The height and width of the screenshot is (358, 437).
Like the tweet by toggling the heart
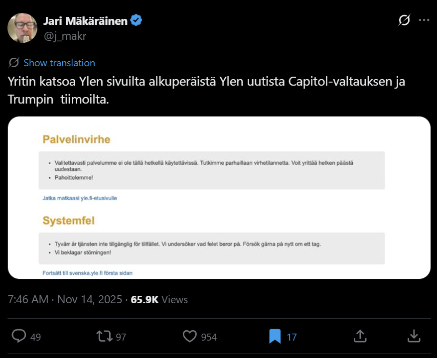pyautogui.click(x=189, y=337)
